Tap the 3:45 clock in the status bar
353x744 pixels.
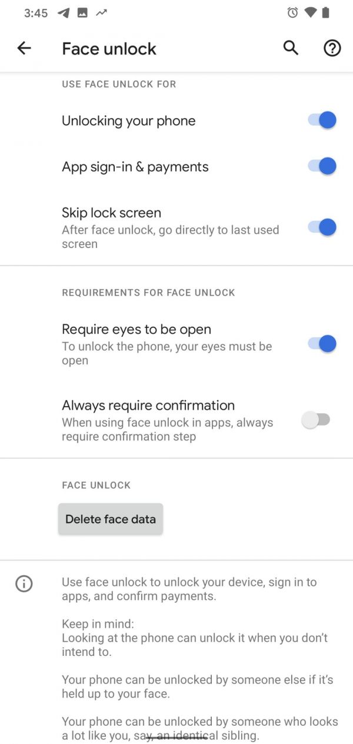tap(35, 12)
